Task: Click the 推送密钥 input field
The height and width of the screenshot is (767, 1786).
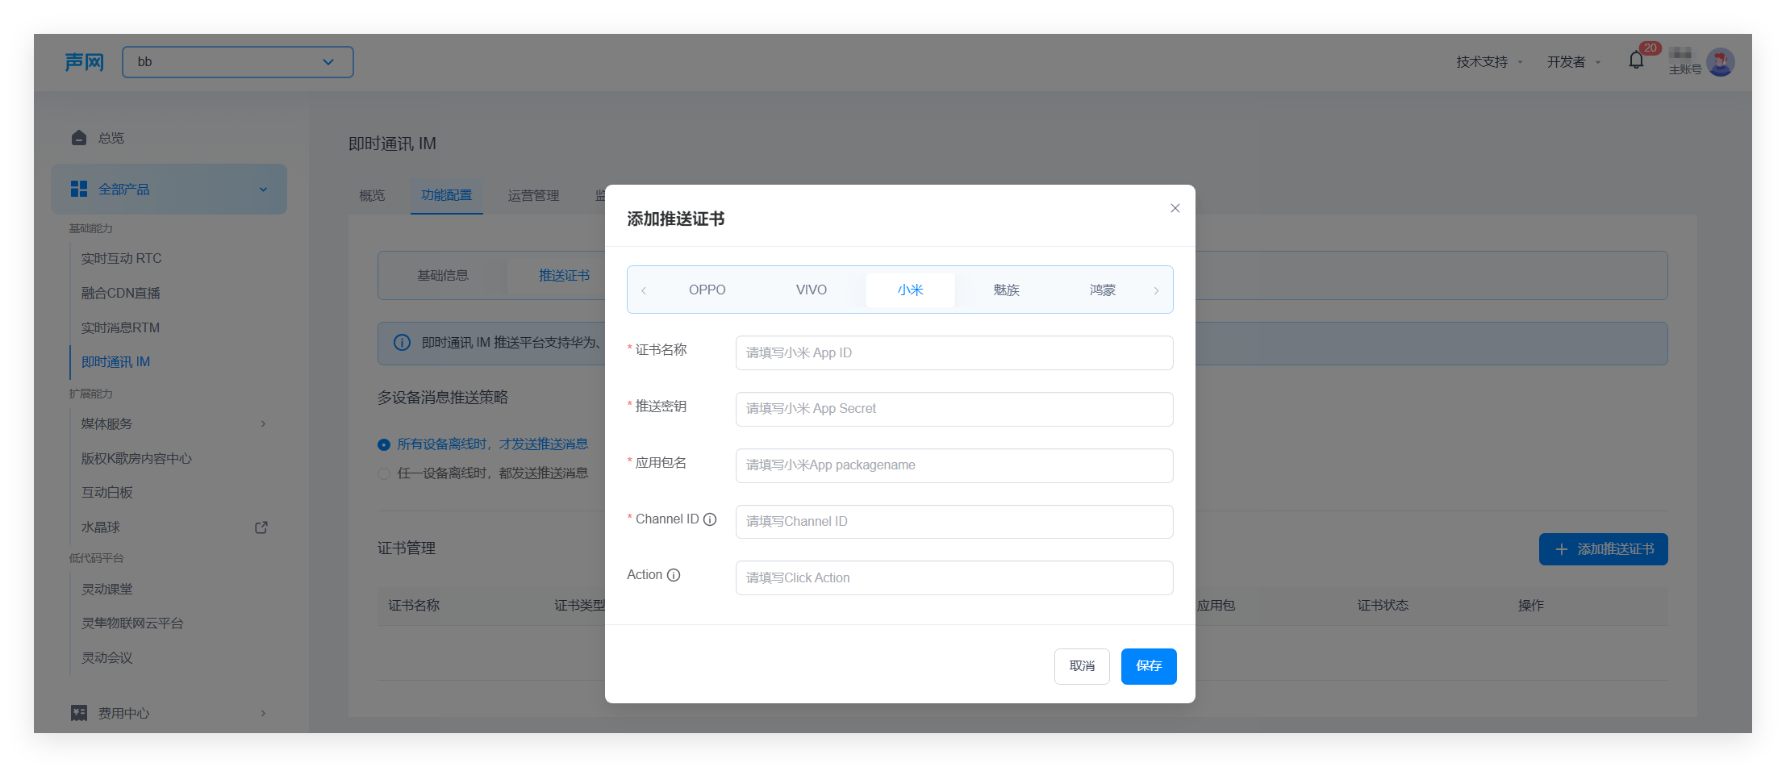Action: (x=954, y=409)
